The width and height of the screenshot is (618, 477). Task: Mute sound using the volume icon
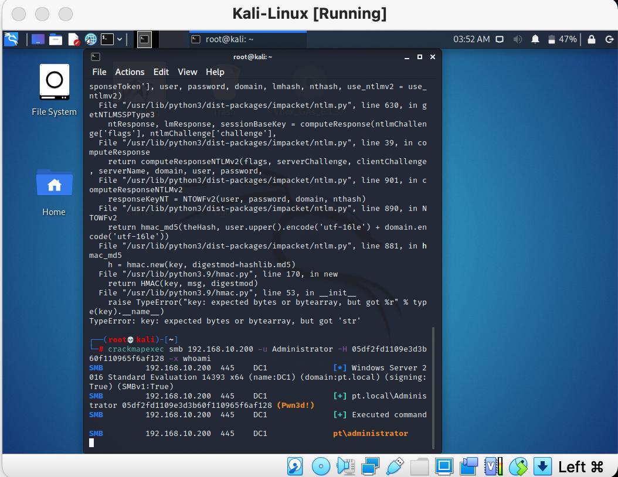point(518,39)
